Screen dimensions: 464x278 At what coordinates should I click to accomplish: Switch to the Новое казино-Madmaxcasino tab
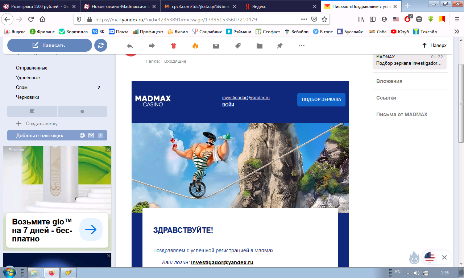[x=120, y=6]
